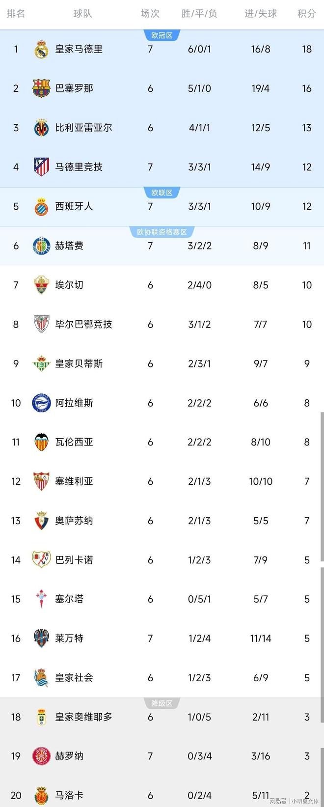Select the 皇家奥维耶多 team name
The image size is (324, 807).
tap(84, 717)
